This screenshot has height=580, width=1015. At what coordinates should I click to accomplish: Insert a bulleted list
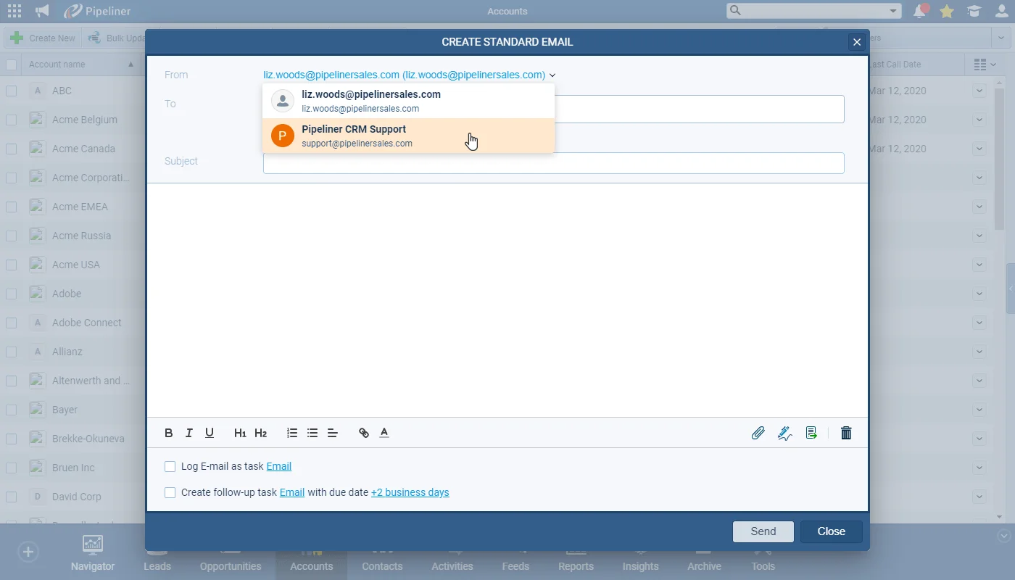point(312,433)
